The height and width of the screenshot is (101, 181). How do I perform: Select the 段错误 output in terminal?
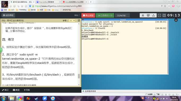coord(85,37)
